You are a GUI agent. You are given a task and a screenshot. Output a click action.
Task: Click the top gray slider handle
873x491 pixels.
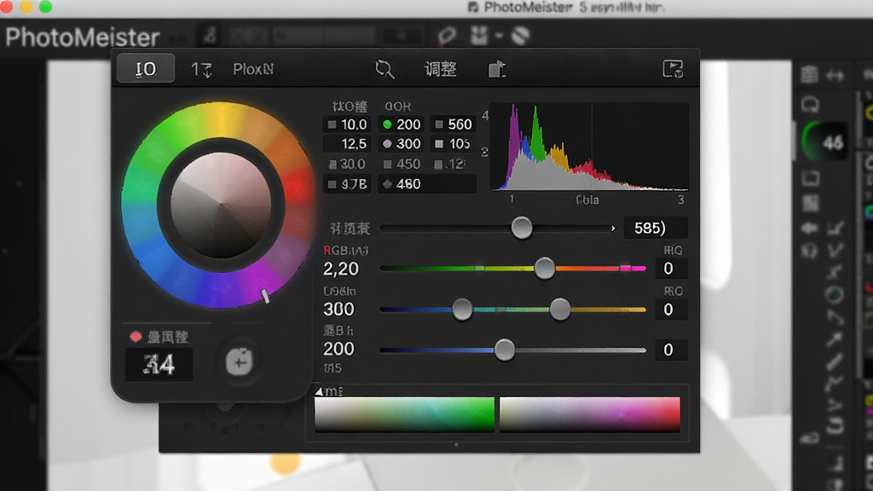[522, 228]
